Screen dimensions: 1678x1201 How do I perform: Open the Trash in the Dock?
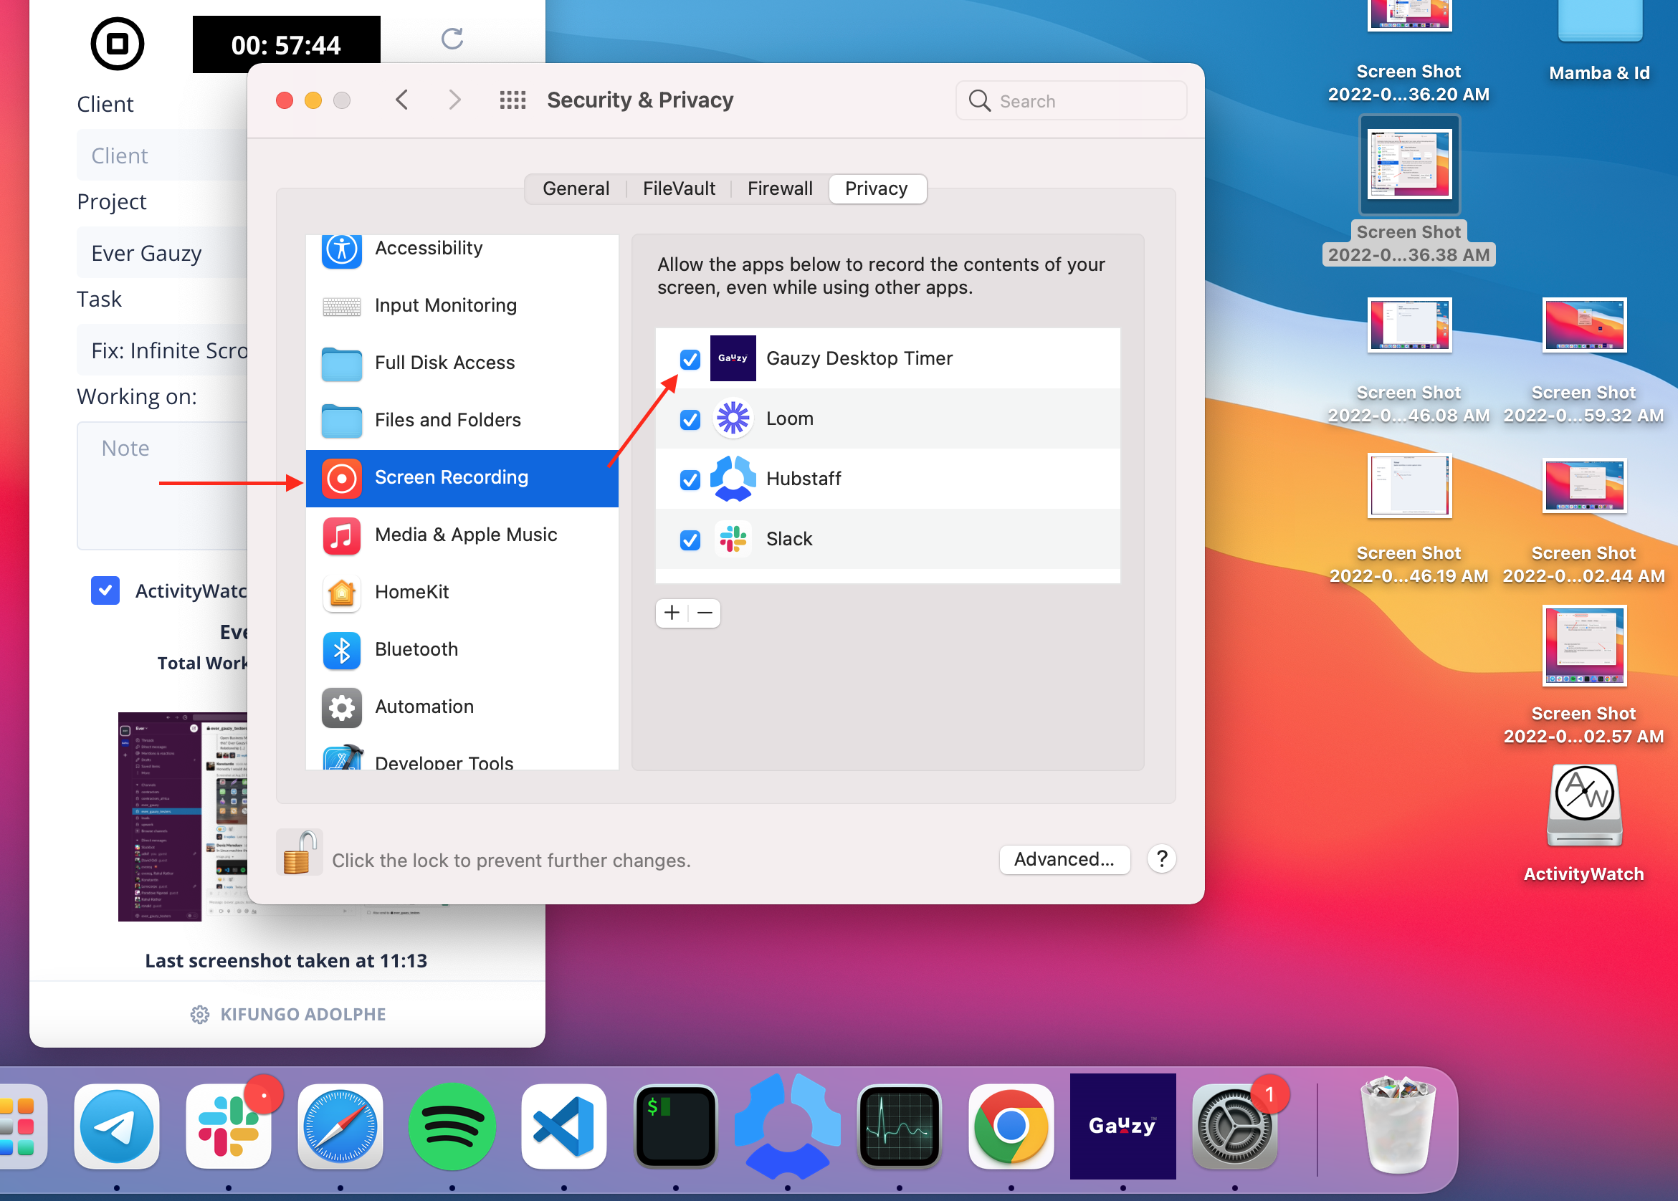point(1398,1126)
